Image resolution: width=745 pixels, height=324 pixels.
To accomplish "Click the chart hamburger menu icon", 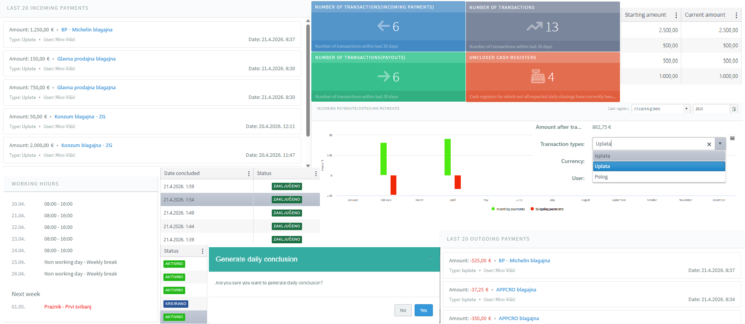I will pos(732,138).
